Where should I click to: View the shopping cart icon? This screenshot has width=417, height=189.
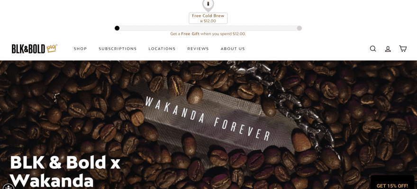[x=403, y=49]
